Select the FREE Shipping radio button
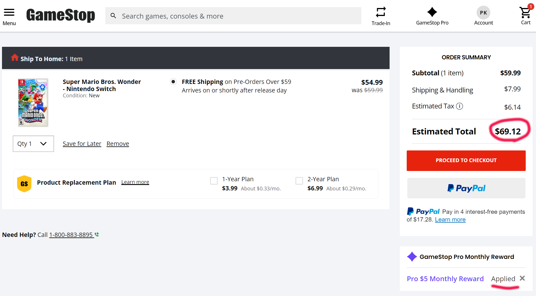The height and width of the screenshot is (296, 536). tap(173, 82)
